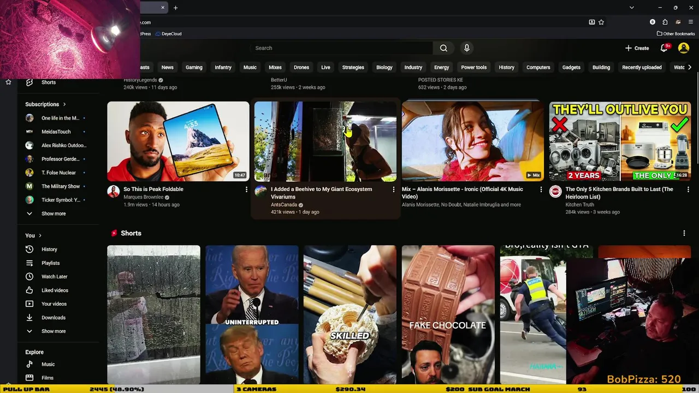Select the Drones category chip
The image size is (699, 393).
click(301, 68)
